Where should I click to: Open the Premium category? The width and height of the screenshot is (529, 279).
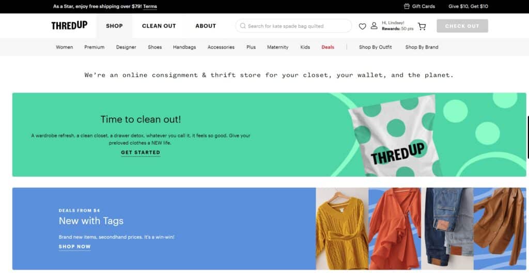tap(95, 47)
